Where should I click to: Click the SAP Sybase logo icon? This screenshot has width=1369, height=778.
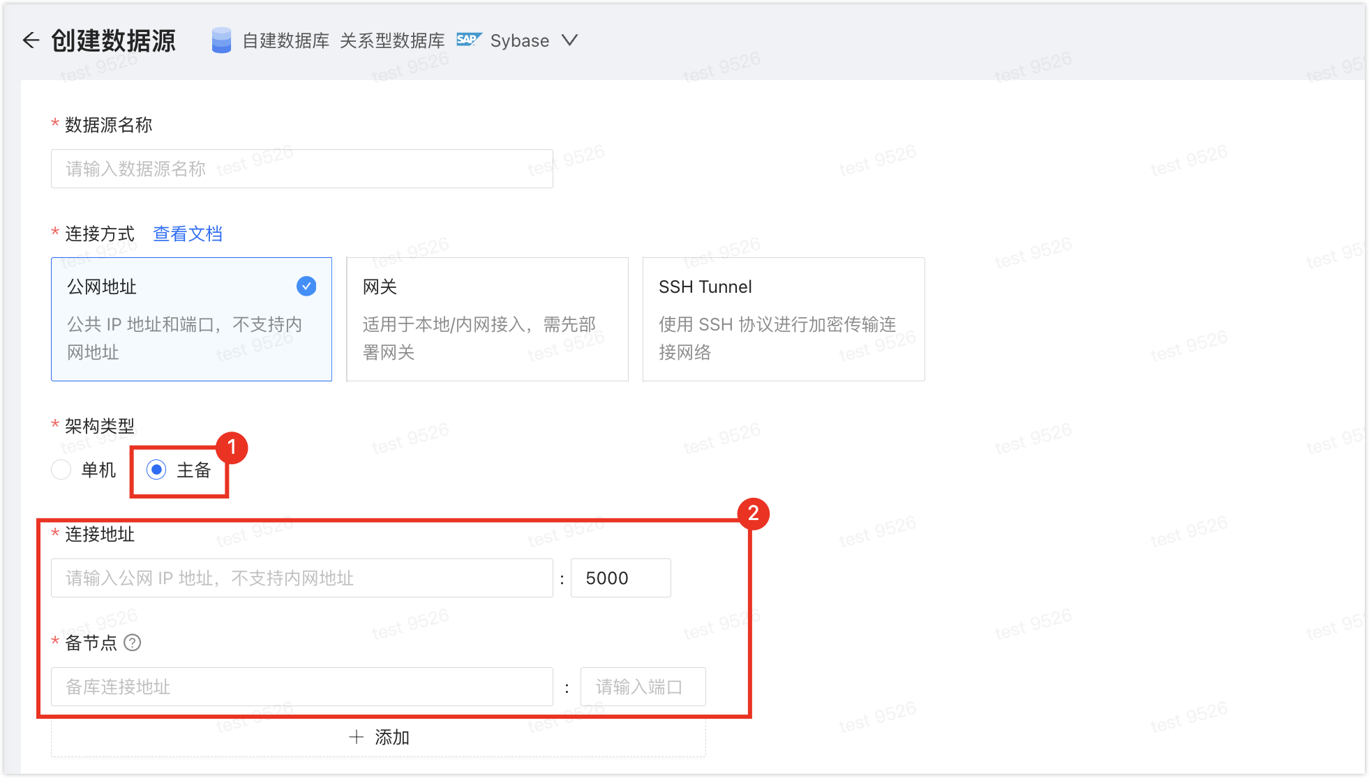(469, 40)
